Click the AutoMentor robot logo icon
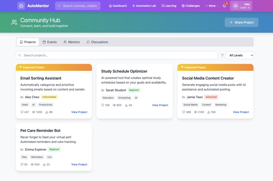Screen dimensions: 273x181 (21, 6)
